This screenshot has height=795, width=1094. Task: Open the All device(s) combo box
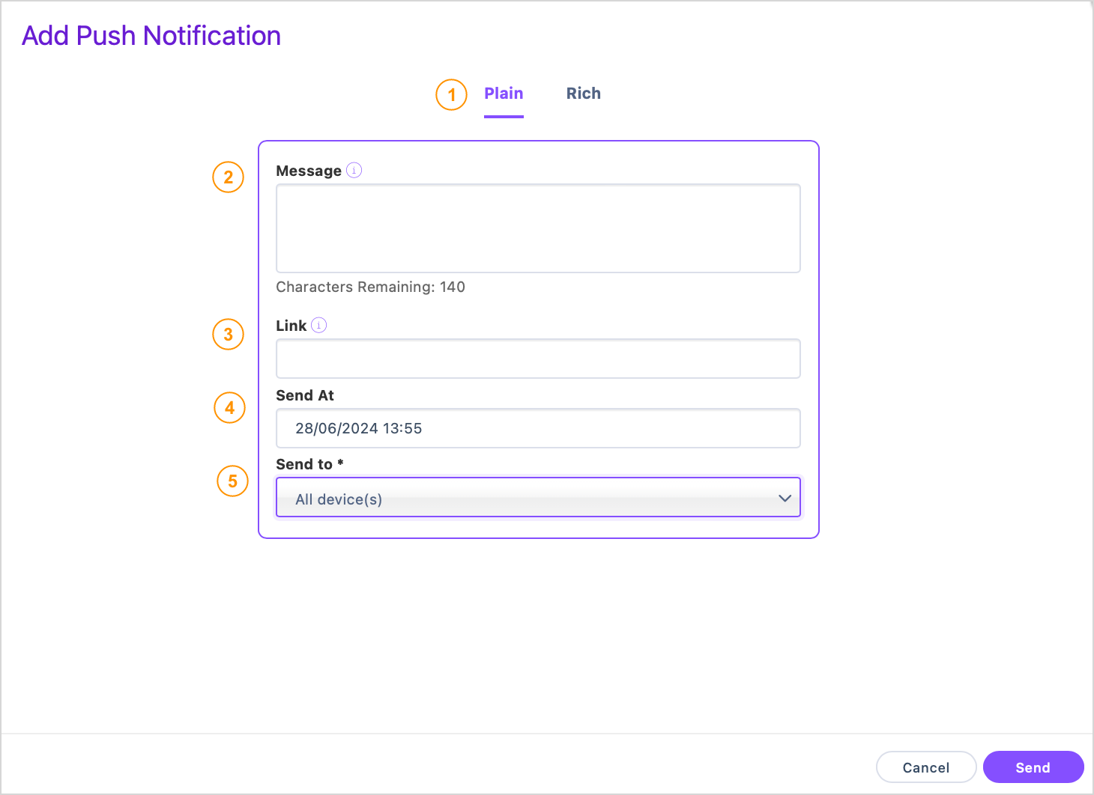(538, 497)
